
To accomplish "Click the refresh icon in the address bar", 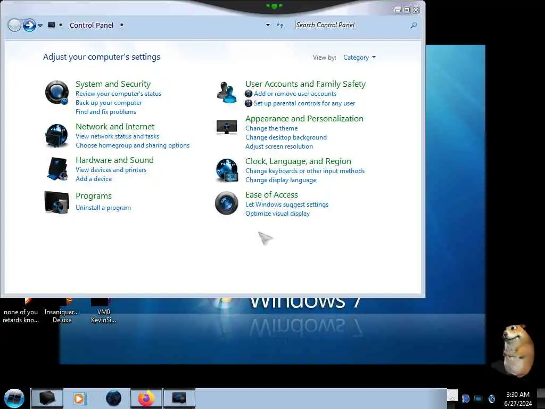I will click(x=280, y=25).
